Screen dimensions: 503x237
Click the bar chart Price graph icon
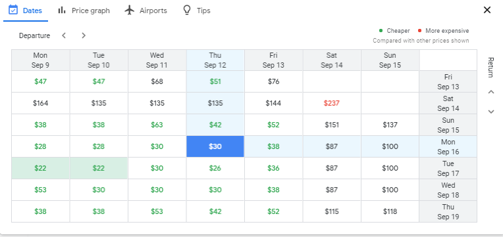(x=62, y=11)
